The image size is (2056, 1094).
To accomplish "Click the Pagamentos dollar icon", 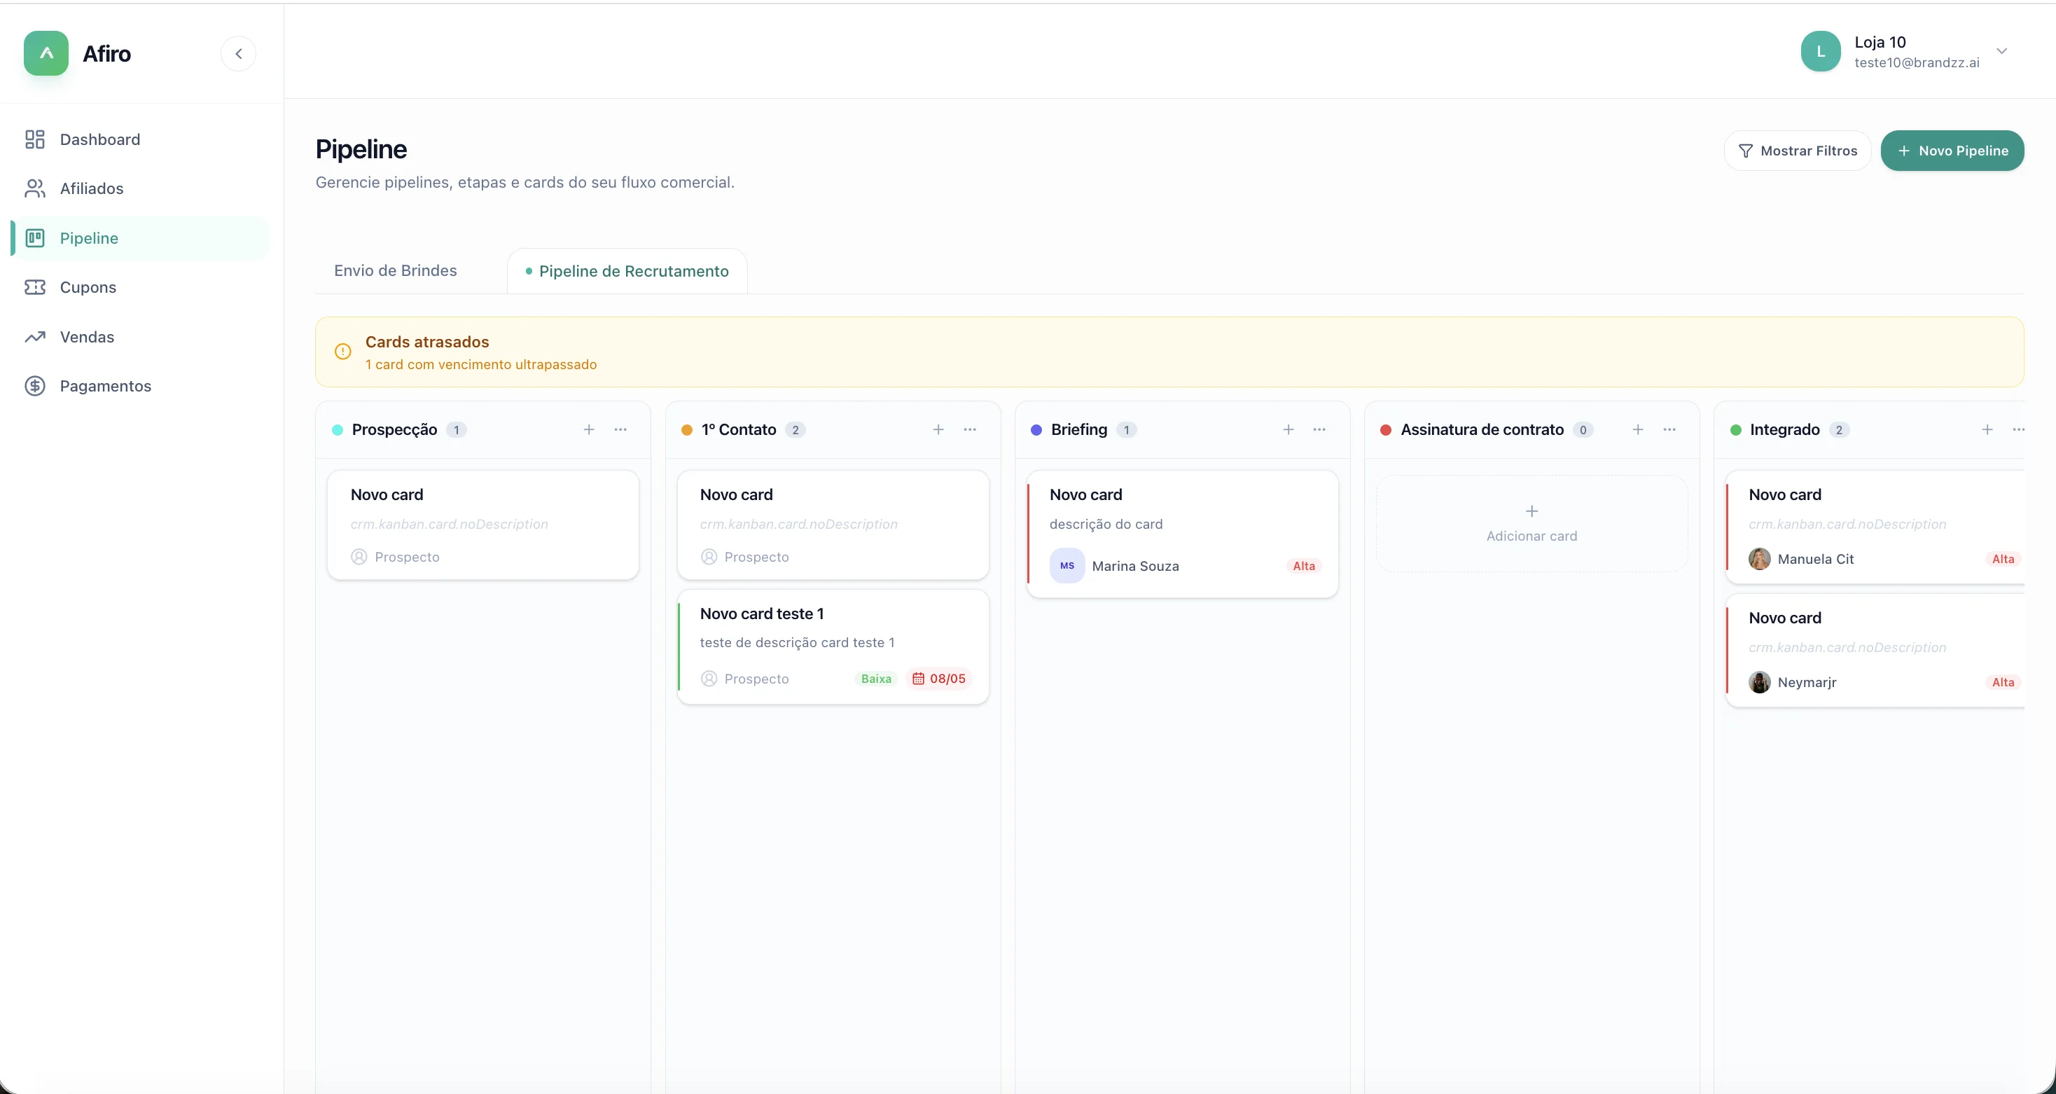I will [34, 386].
